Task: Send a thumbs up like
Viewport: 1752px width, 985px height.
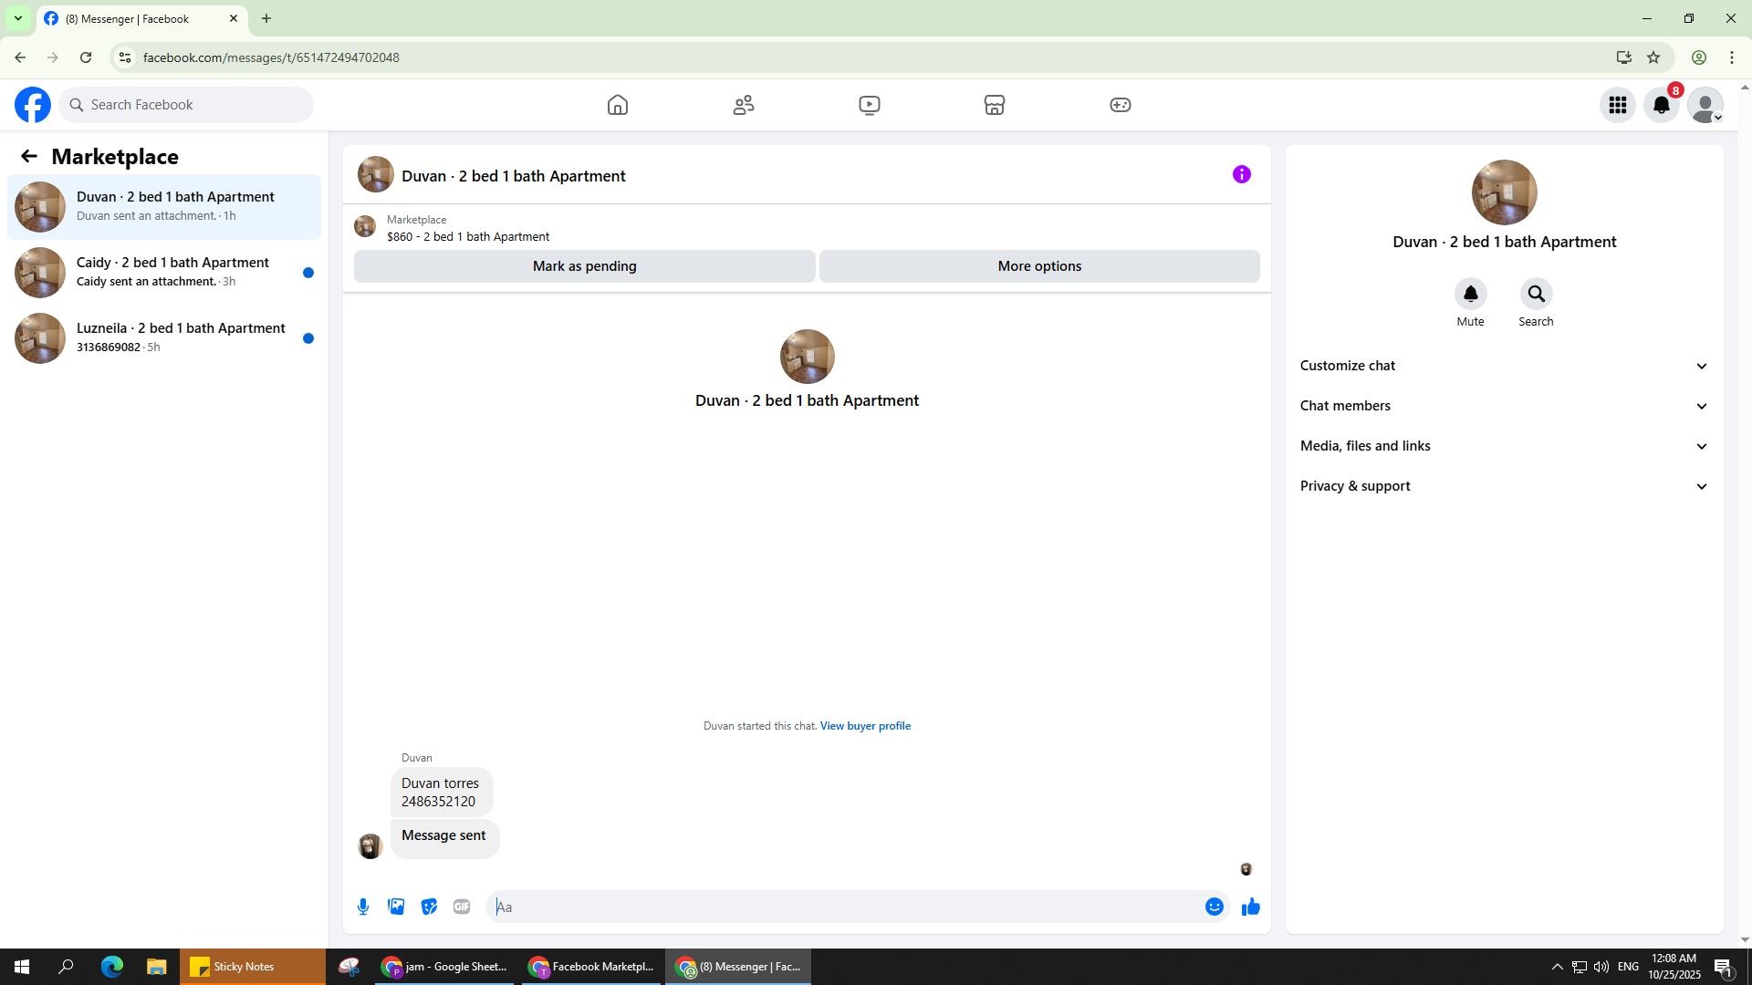Action: [x=1250, y=907]
